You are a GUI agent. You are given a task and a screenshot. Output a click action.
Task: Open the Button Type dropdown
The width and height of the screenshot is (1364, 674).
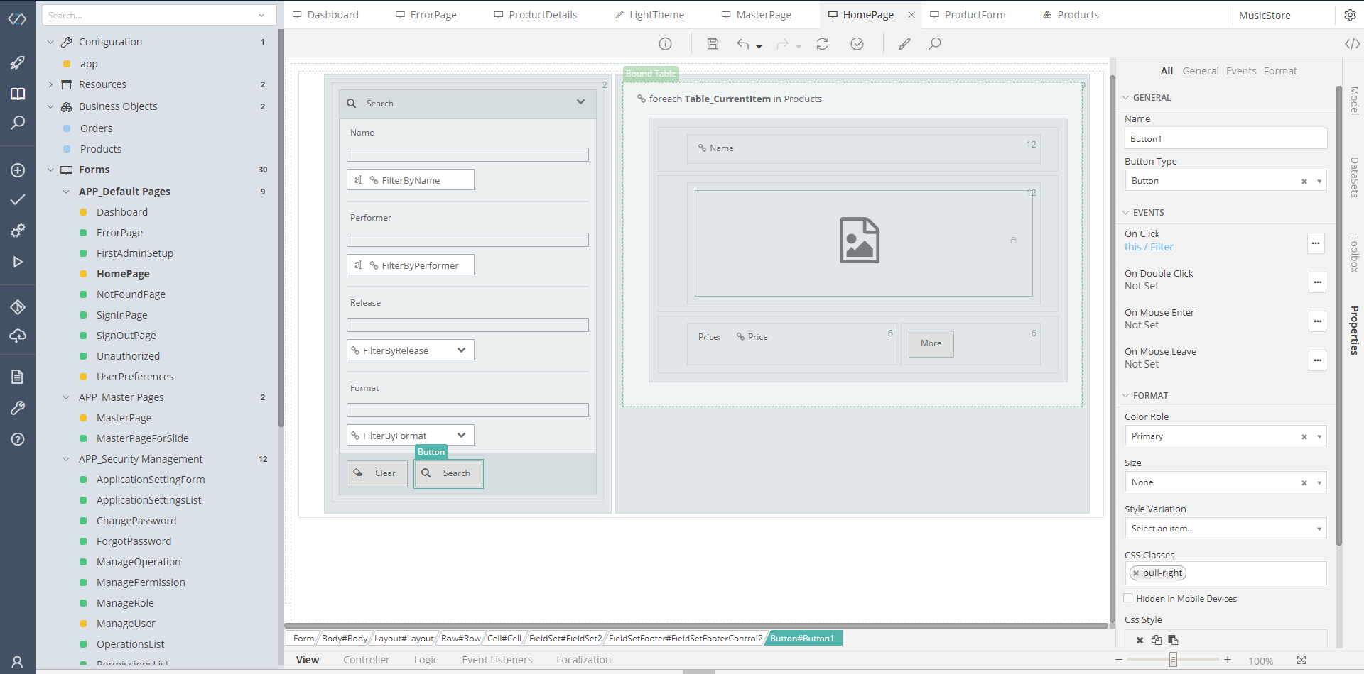tap(1320, 180)
